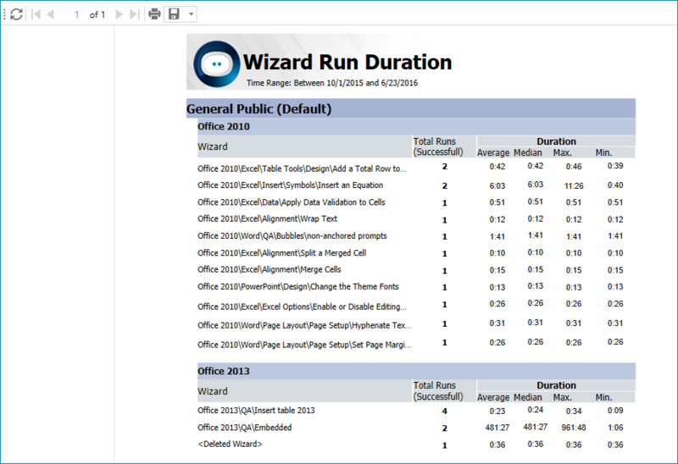Click the Print report icon

point(154,14)
